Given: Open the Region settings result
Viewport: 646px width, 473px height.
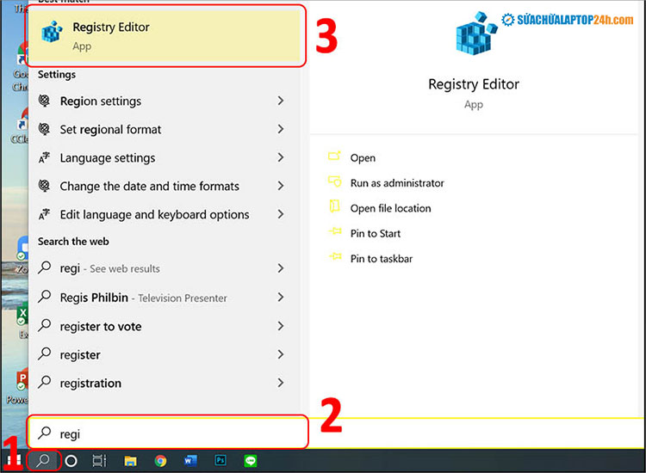Looking at the screenshot, I should pos(165,101).
